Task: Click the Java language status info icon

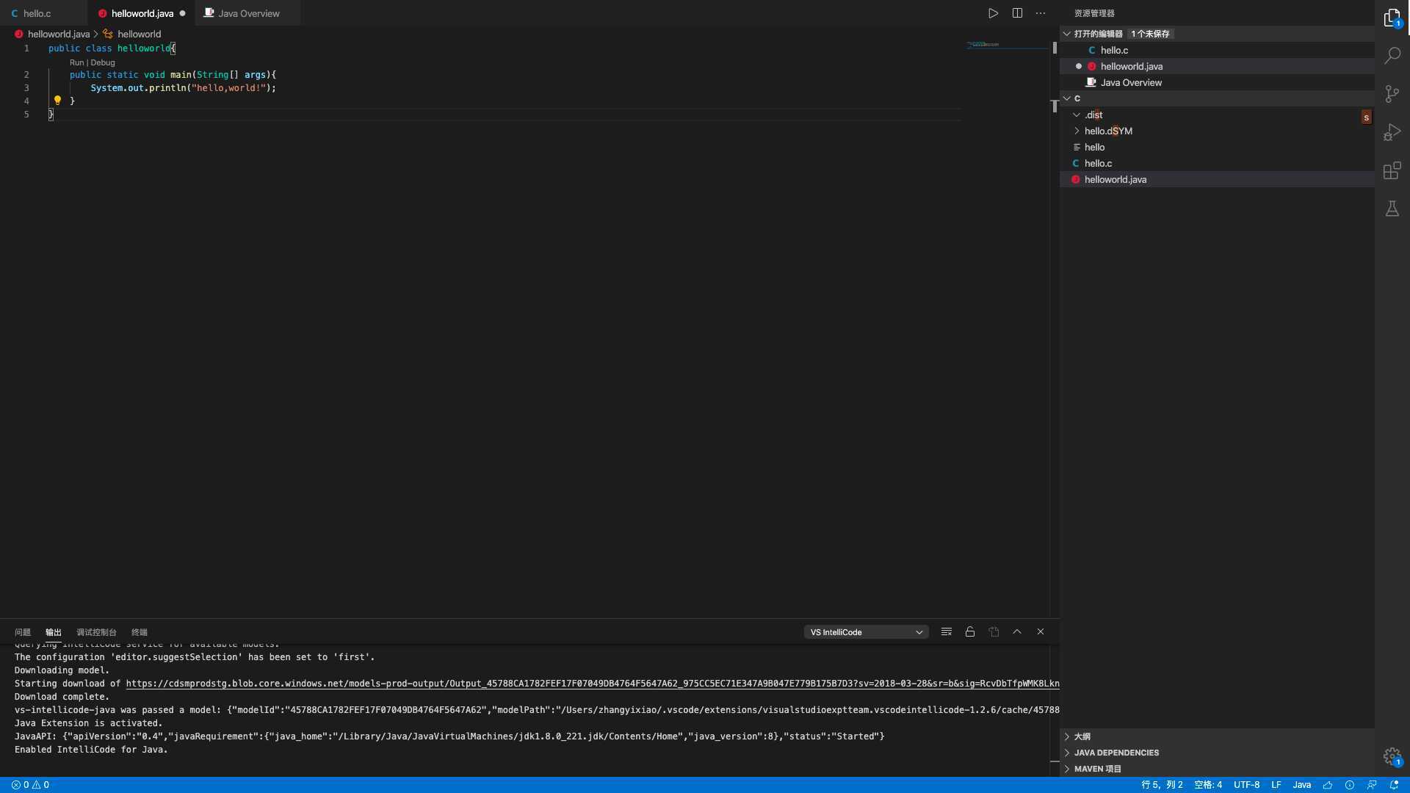Action: (x=1350, y=785)
